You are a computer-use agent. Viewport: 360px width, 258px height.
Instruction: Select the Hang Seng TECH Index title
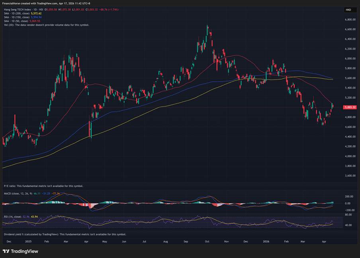[24, 9]
